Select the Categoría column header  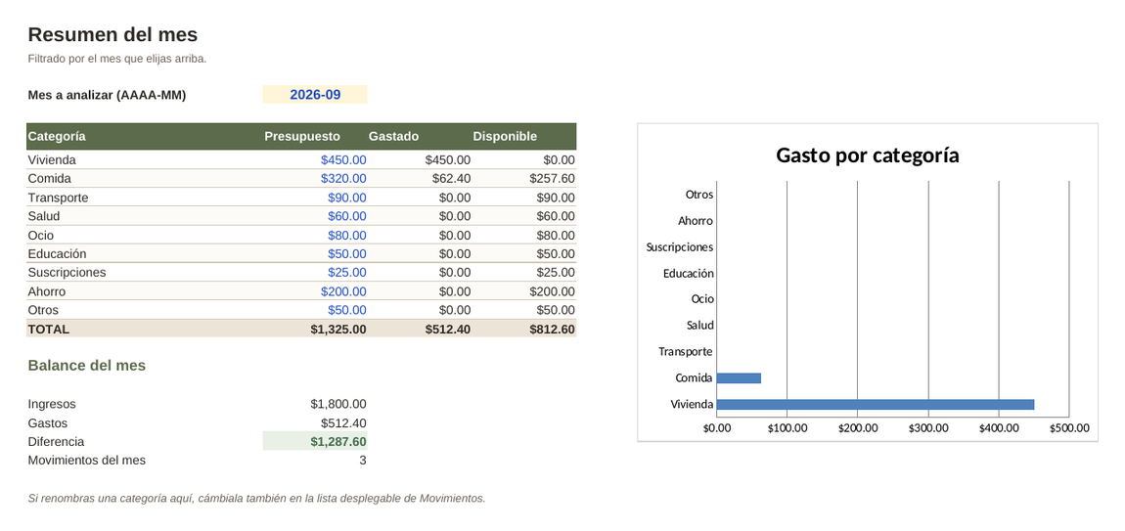coord(58,136)
